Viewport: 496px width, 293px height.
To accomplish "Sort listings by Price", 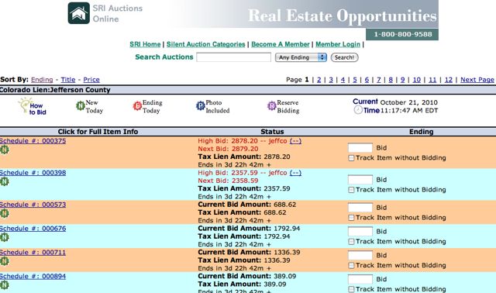I will 91,80.
